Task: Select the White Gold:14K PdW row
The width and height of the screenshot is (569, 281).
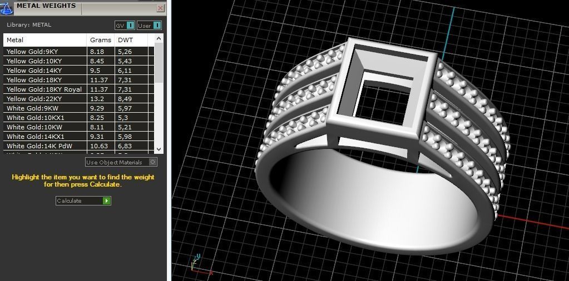Action: click(x=79, y=145)
